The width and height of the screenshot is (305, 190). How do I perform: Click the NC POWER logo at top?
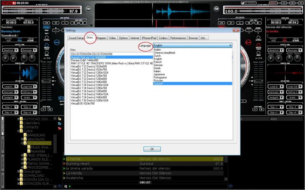coord(249,3)
